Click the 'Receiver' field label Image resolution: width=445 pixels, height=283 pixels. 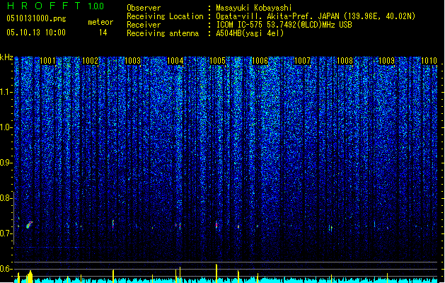[144, 25]
